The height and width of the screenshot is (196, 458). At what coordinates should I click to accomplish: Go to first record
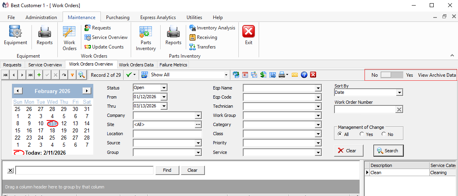pyautogui.click(x=6, y=75)
